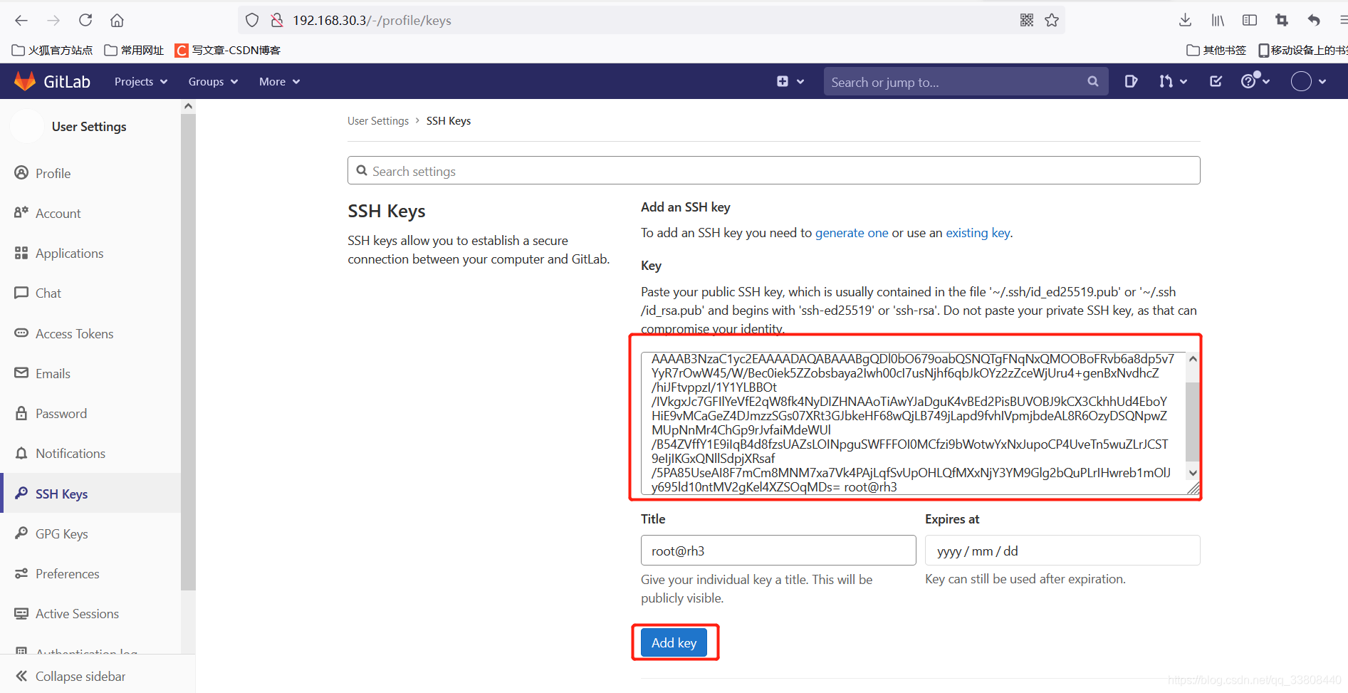Click the key textarea scroll down arrow
Image resolution: width=1348 pixels, height=693 pixels.
[x=1193, y=473]
